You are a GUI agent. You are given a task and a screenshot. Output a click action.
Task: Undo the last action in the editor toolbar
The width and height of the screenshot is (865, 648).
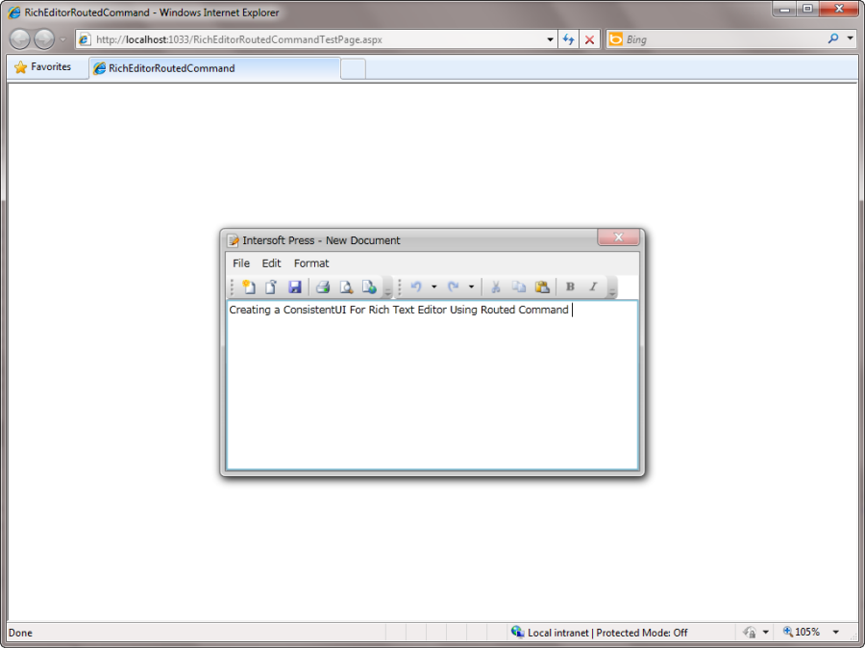tap(416, 287)
